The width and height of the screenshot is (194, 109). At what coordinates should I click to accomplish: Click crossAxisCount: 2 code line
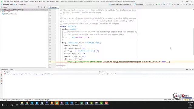tap(73, 45)
